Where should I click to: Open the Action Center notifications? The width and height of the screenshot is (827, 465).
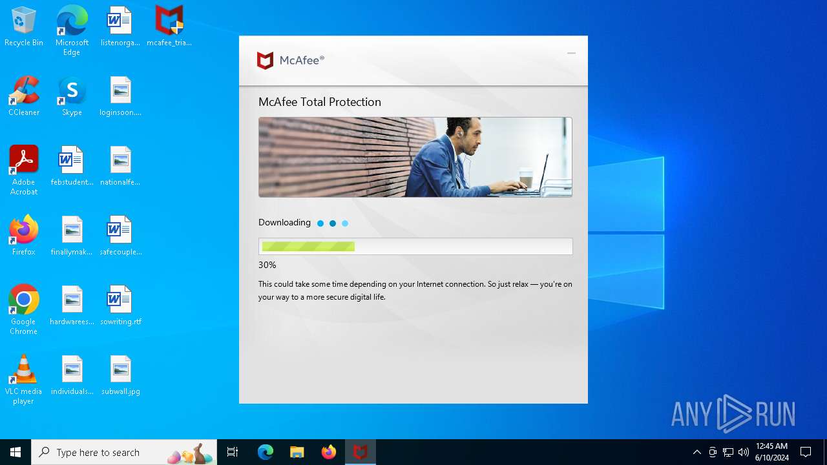806,452
